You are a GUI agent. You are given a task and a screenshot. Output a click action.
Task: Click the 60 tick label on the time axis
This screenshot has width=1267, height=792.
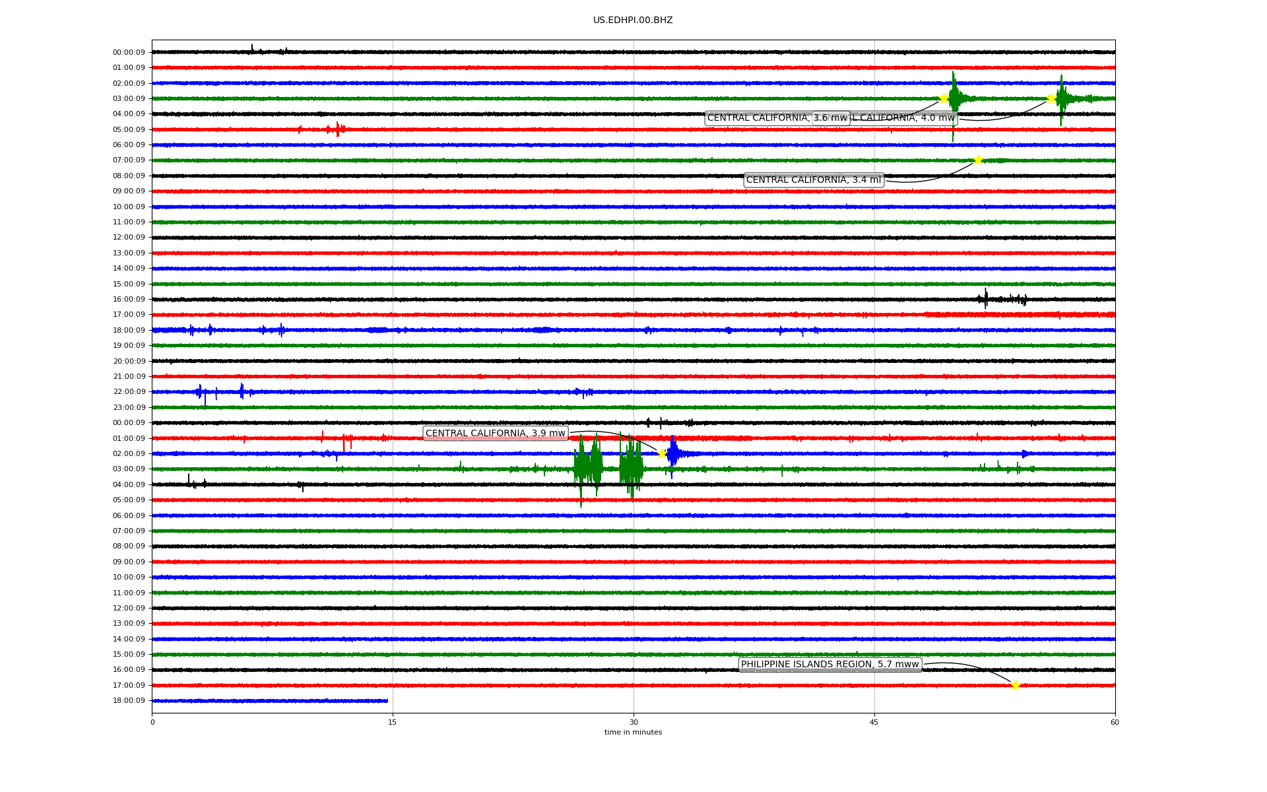[x=1115, y=722]
